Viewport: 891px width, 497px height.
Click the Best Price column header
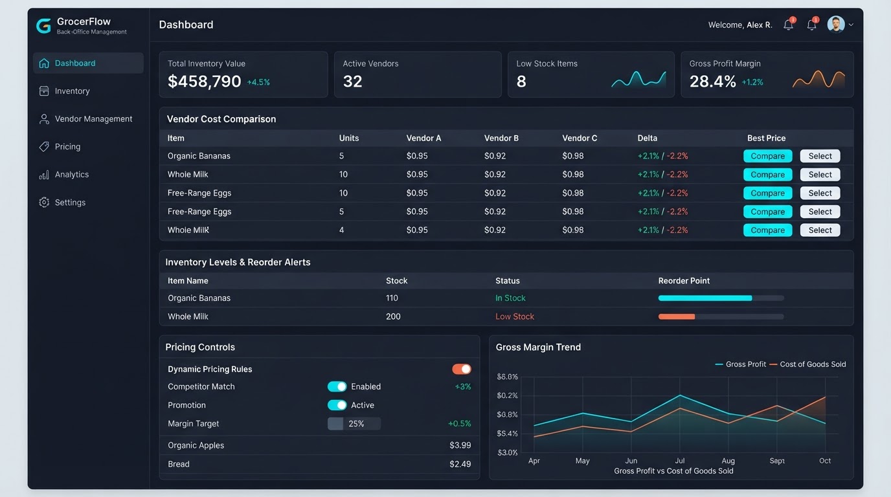767,138
